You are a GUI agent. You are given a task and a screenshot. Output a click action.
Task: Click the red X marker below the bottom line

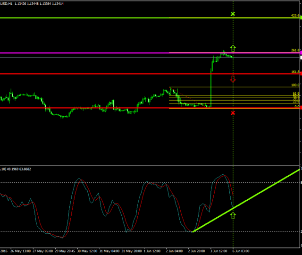[233, 113]
